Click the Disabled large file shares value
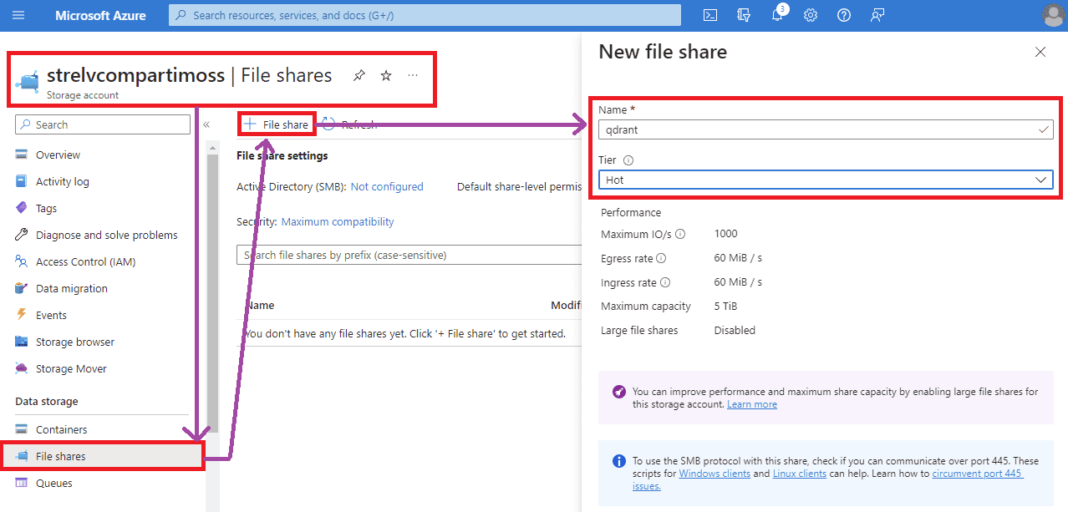This screenshot has width=1068, height=512. click(x=735, y=331)
